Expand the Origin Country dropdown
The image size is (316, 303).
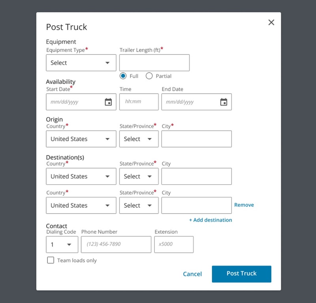[x=81, y=139]
